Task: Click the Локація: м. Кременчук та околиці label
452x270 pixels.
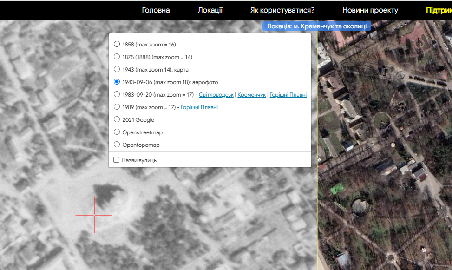Action: point(316,26)
